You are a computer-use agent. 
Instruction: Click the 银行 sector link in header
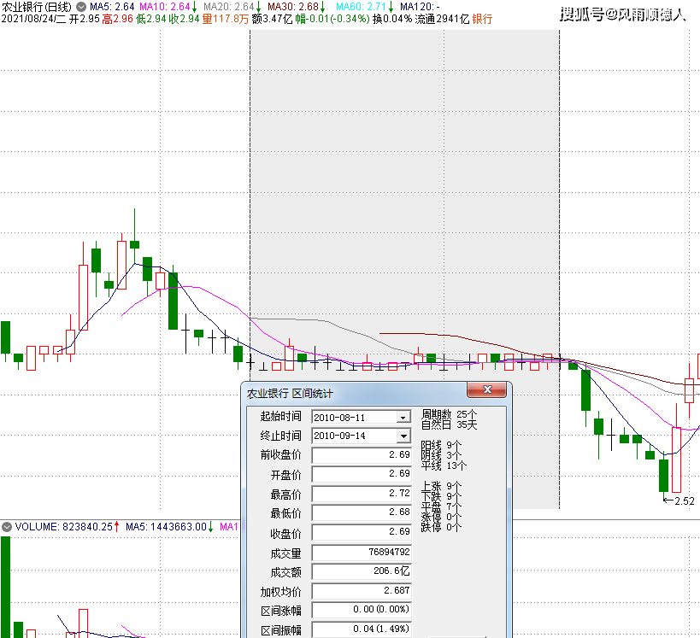pos(482,19)
